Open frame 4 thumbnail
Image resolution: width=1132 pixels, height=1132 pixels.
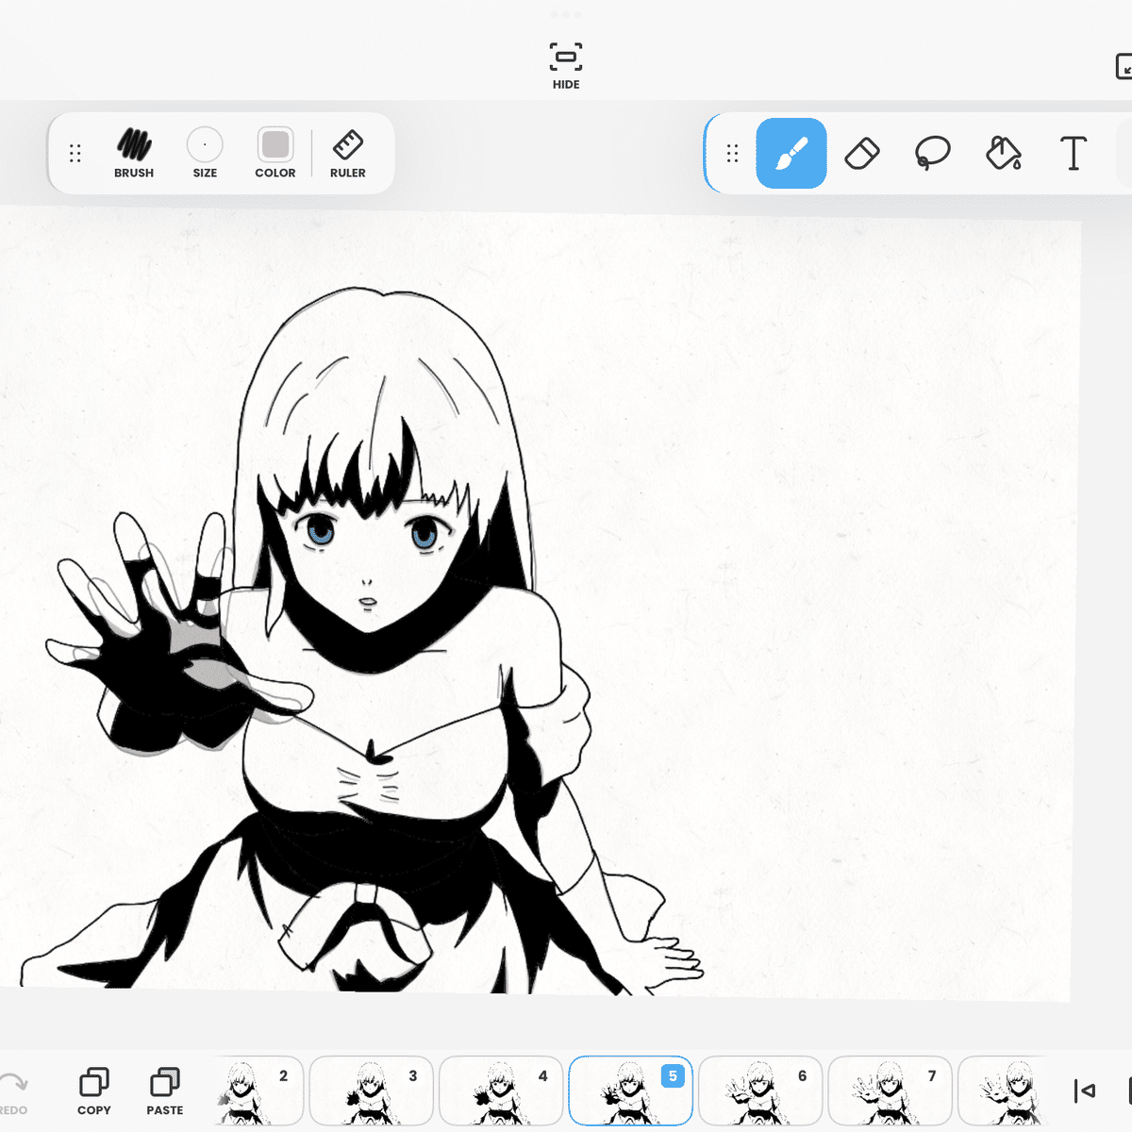coord(501,1090)
